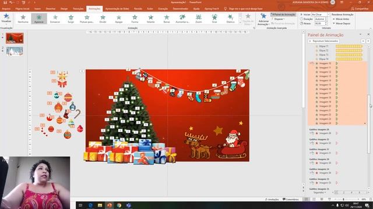
Task: Click the Compartilhar share button
Action: point(360,9)
